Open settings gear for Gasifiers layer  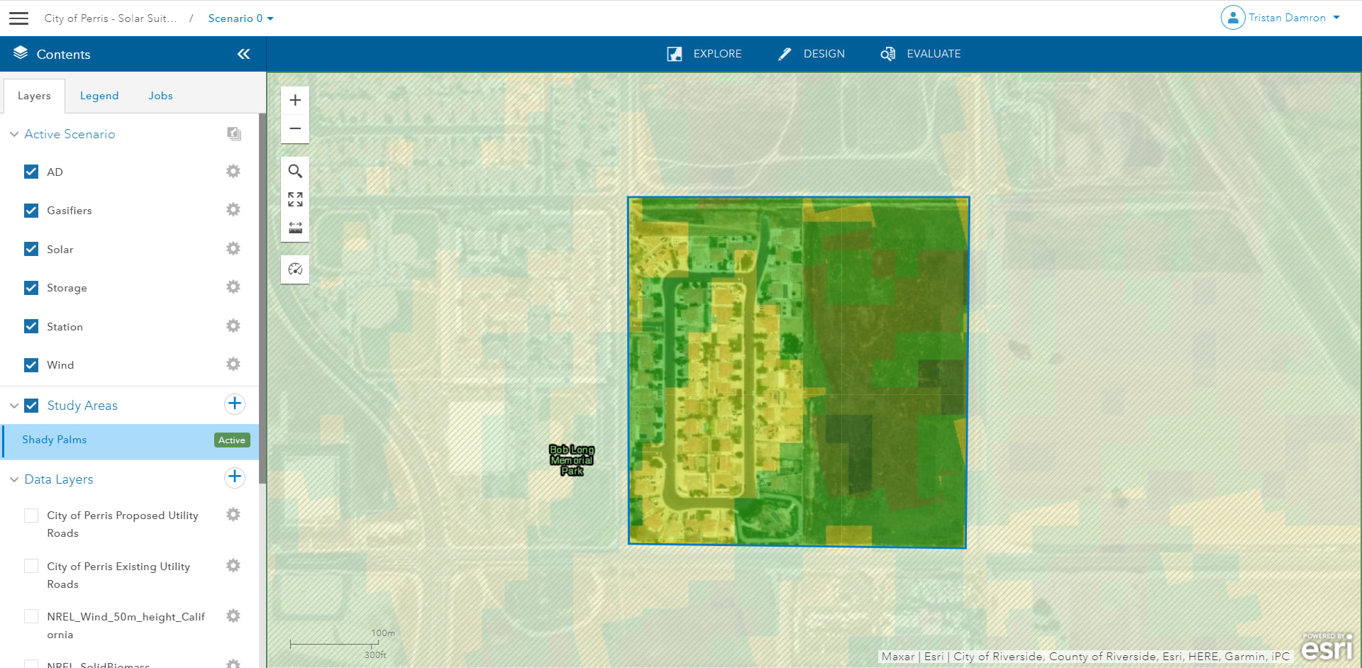(233, 210)
